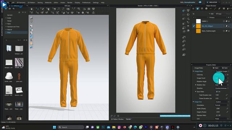Open File Explorer from the taskbar

[x=114, y=127]
